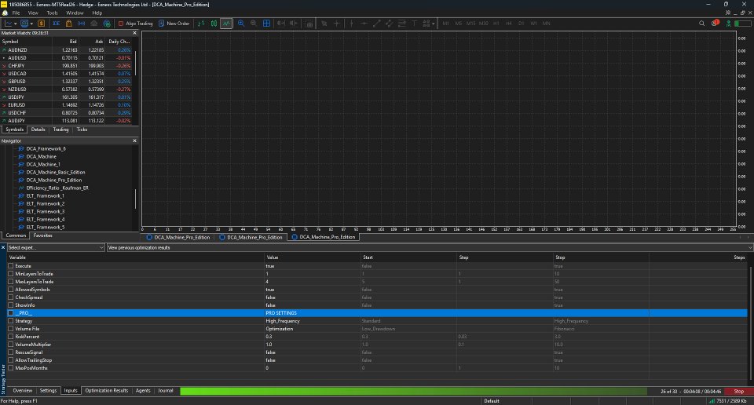Image resolution: width=754 pixels, height=405 pixels.
Task: Switch chart to candlesticks icon
Action: pyautogui.click(x=214, y=23)
